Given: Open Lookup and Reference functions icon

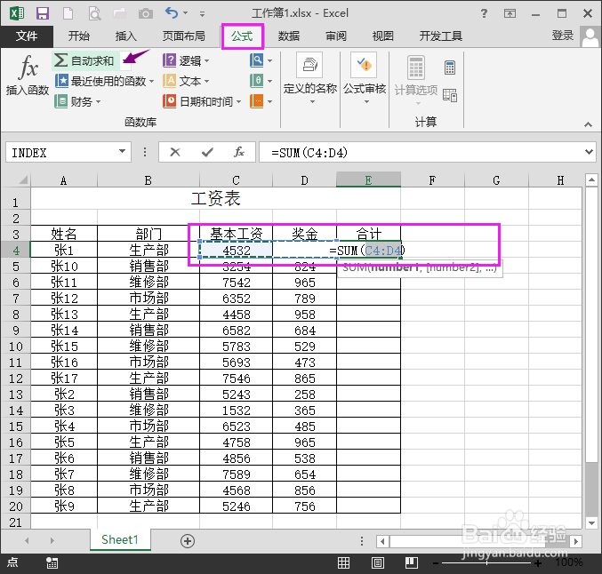Looking at the screenshot, I should (x=261, y=60).
